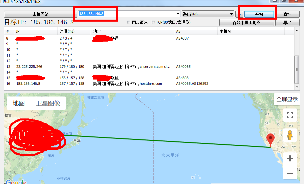Click 全屏显示 fullscreen button on map

point(287,99)
